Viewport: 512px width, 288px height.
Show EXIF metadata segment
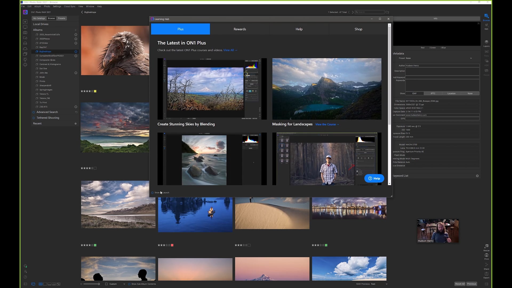click(414, 94)
